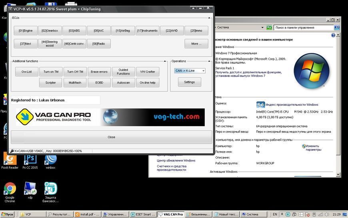Image resolution: width=348 pixels, height=218 pixels.
Task: Open Guided Functions
Action: pyautogui.click(x=123, y=72)
